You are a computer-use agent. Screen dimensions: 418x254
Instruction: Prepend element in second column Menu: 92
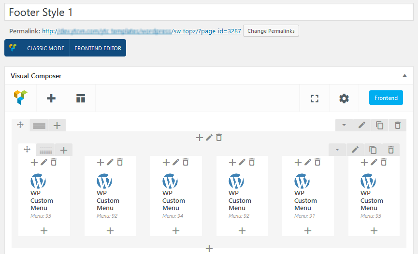101,162
